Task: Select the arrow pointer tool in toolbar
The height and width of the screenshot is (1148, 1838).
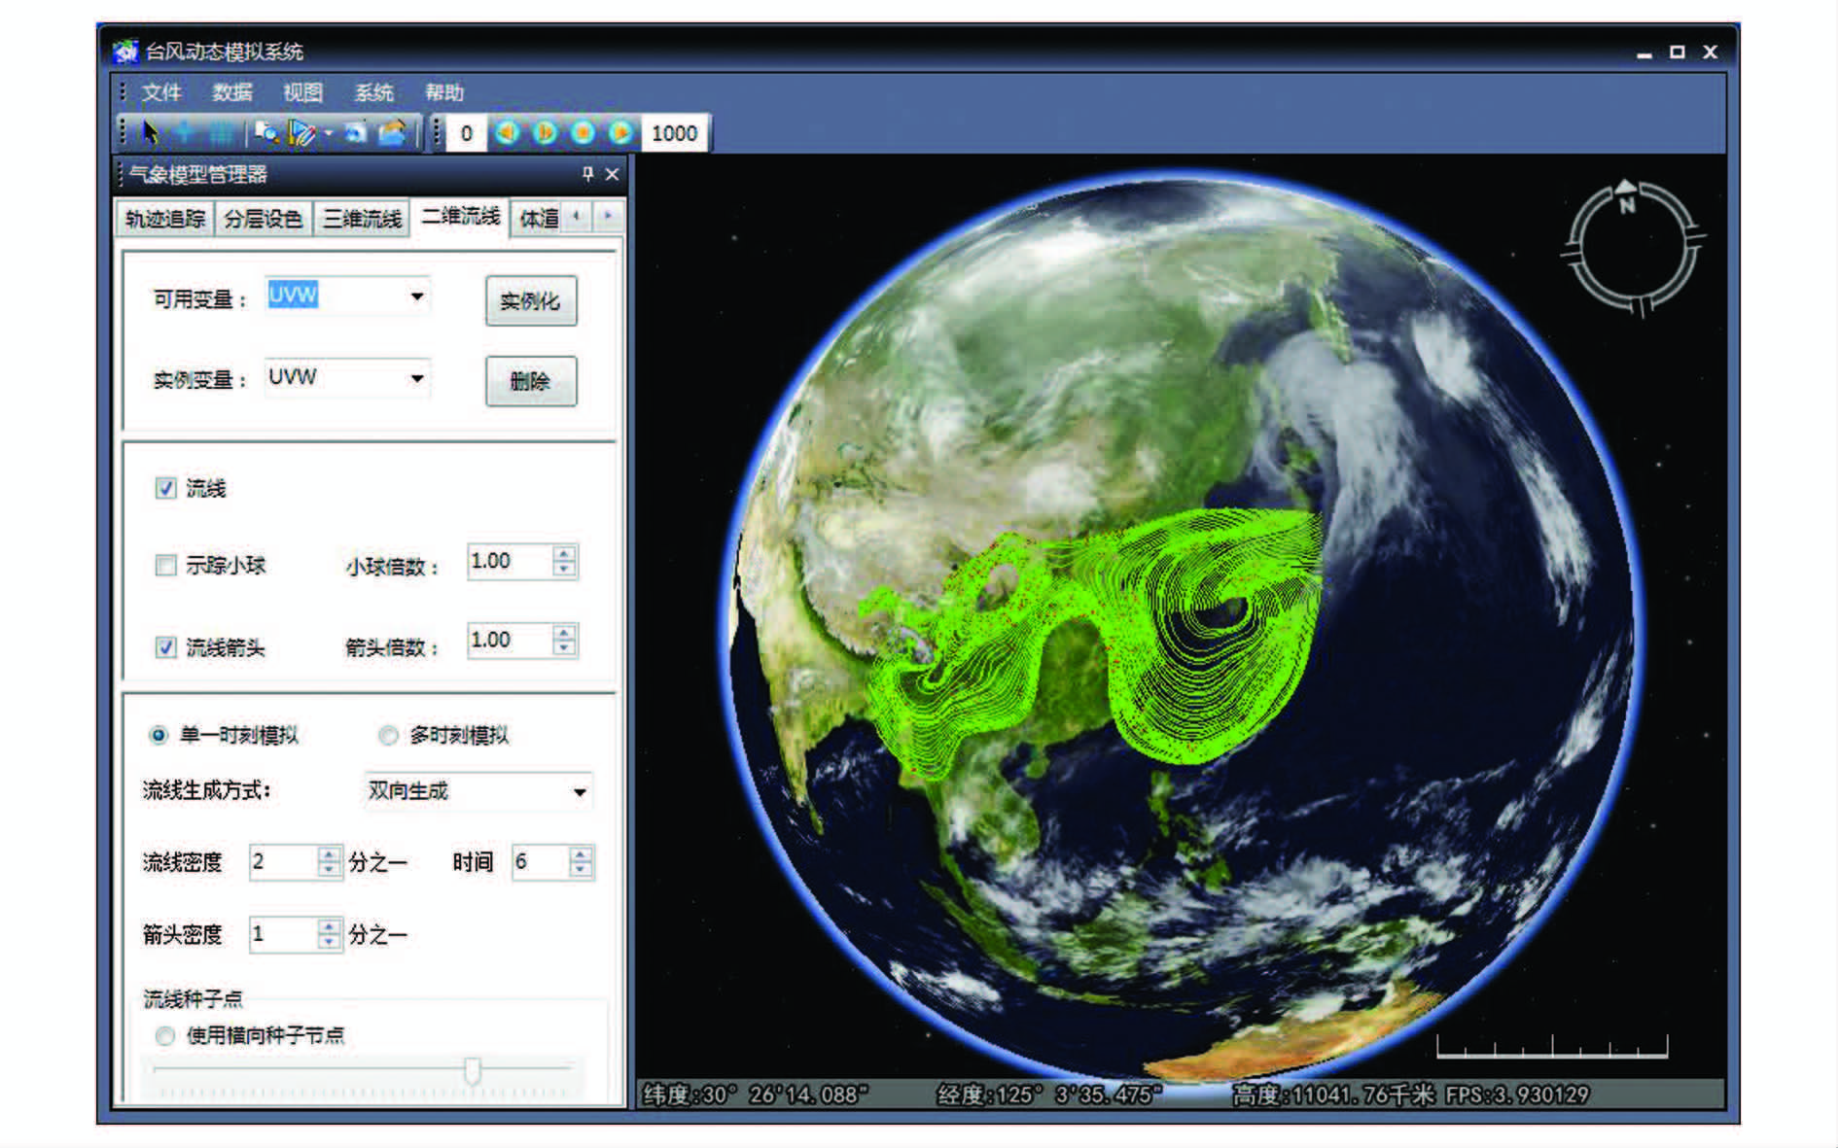Action: coord(150,132)
